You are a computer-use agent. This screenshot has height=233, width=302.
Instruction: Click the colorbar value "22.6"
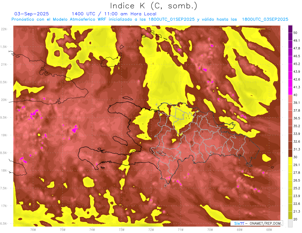tap(297, 204)
